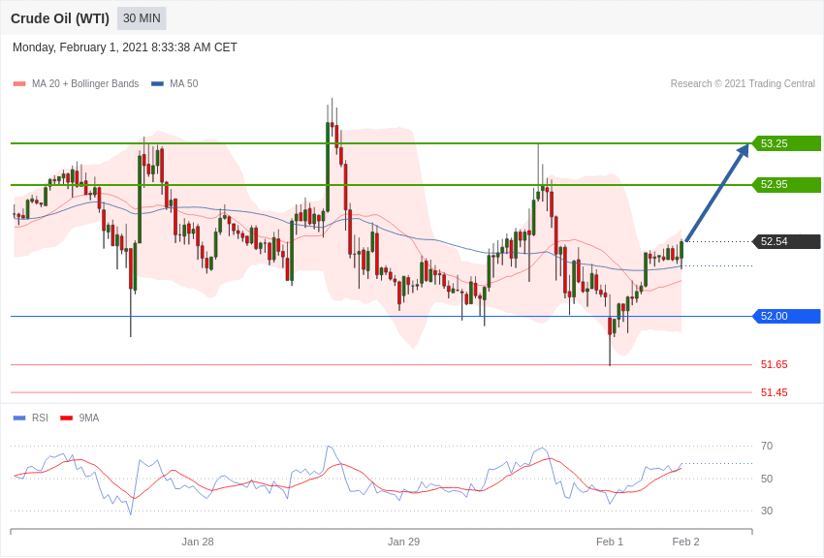
Task: Click the blue MA 50 legend swatch
Action: pos(157,84)
